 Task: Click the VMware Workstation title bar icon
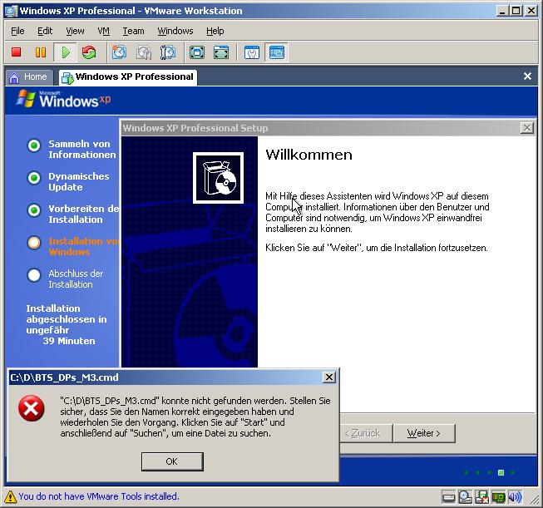click(x=11, y=11)
